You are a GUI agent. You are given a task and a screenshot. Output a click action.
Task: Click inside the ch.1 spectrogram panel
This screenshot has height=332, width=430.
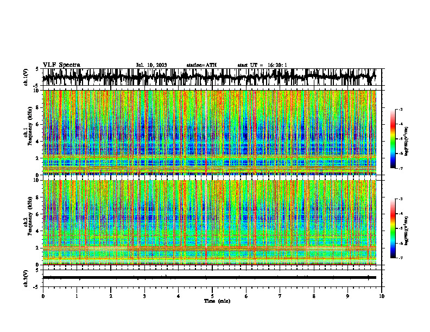[209, 132]
